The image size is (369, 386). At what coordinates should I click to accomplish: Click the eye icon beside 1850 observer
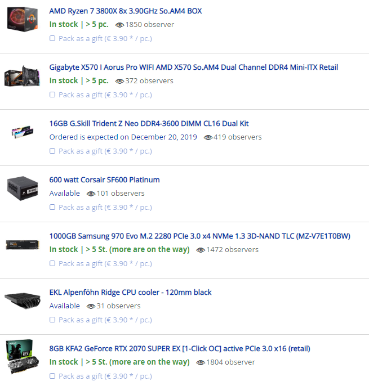coord(119,25)
